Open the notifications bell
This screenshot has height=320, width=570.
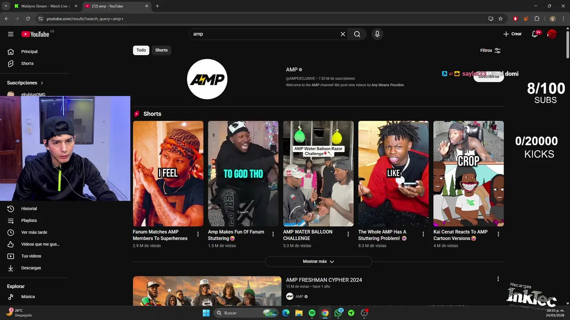pos(535,34)
